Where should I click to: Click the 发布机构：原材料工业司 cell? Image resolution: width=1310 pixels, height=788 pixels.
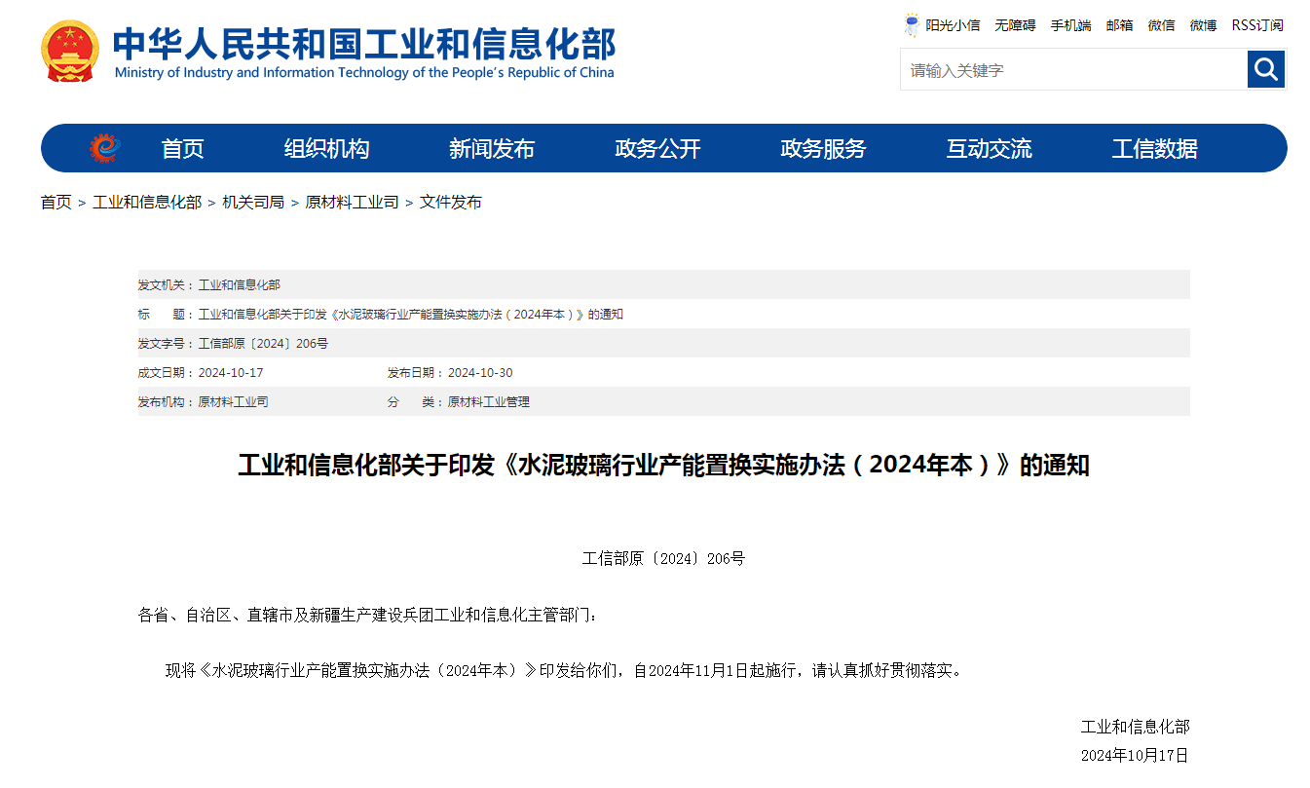pos(204,401)
